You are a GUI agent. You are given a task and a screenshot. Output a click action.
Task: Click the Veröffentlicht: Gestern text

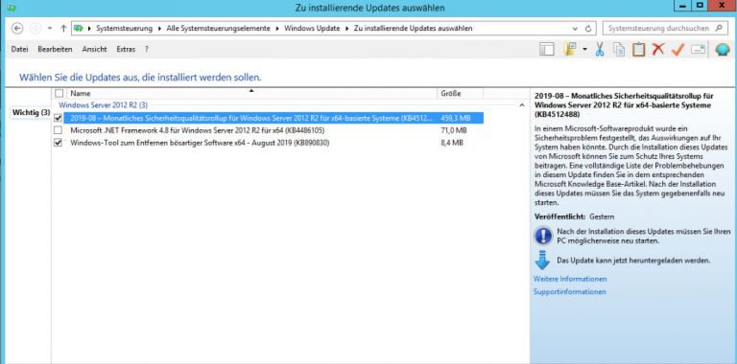(575, 216)
